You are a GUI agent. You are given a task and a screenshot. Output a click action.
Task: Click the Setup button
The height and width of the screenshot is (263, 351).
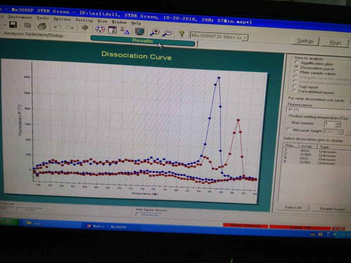[x=305, y=41]
